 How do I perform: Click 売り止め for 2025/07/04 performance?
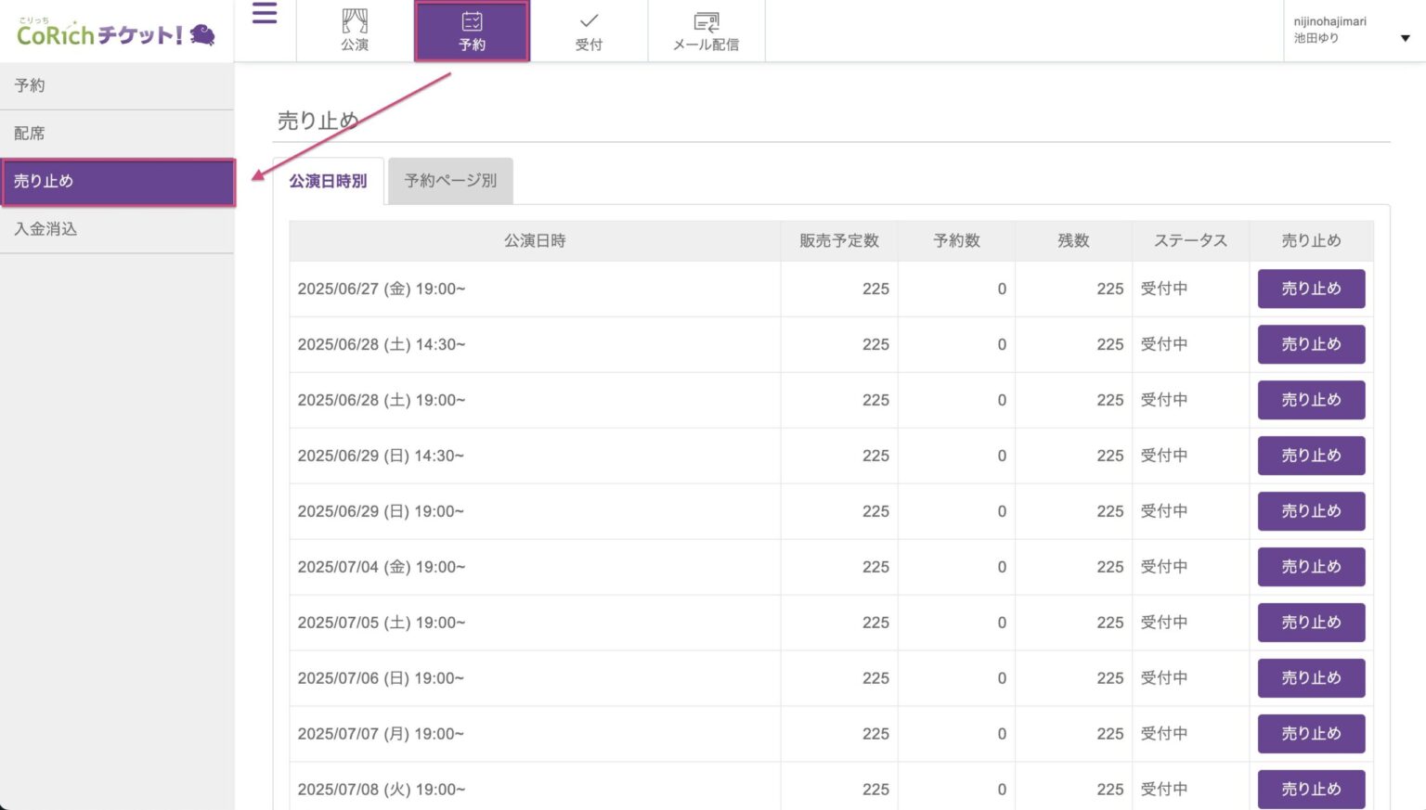pos(1310,567)
